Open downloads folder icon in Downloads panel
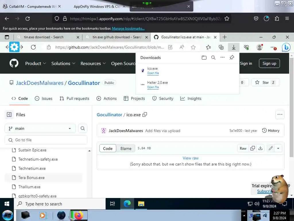The width and height of the screenshot is (294, 221). click(204, 58)
